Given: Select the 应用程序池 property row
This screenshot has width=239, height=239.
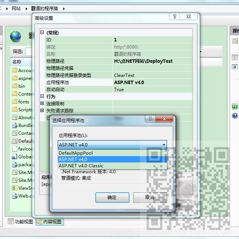Looking at the screenshot, I should coord(119,83).
